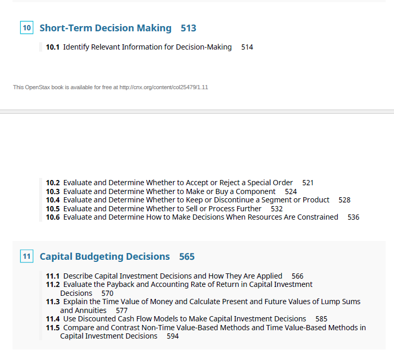This screenshot has height=361, width=394.
Task: Open section 11.2 Payback and Accounting Rate
Action: click(179, 289)
